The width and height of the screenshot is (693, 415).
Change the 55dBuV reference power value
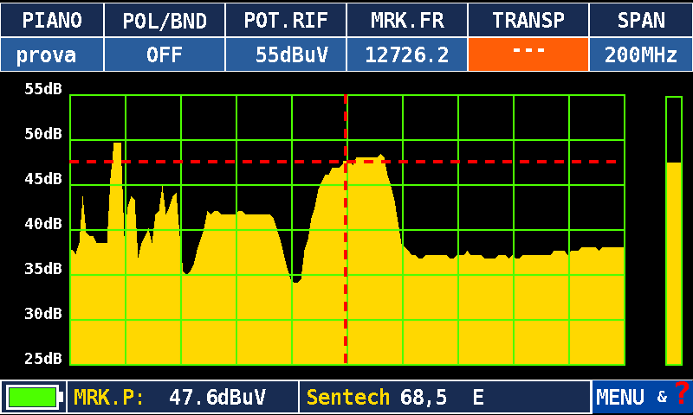click(286, 54)
